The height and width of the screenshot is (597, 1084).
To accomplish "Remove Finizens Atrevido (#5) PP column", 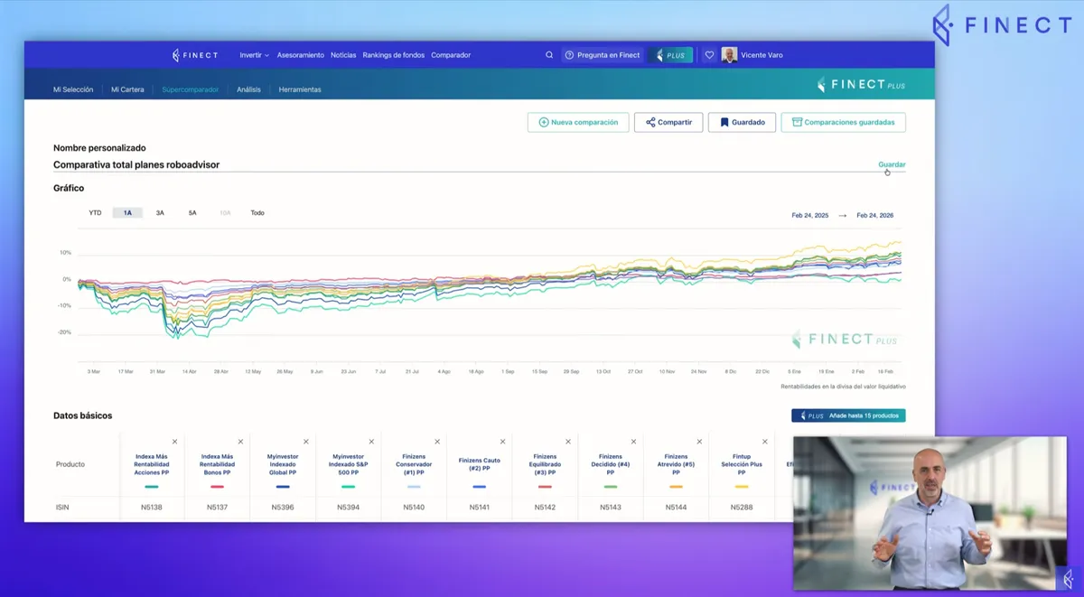I will pyautogui.click(x=699, y=442).
